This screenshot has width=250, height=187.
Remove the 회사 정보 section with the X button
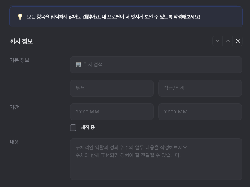point(238,41)
